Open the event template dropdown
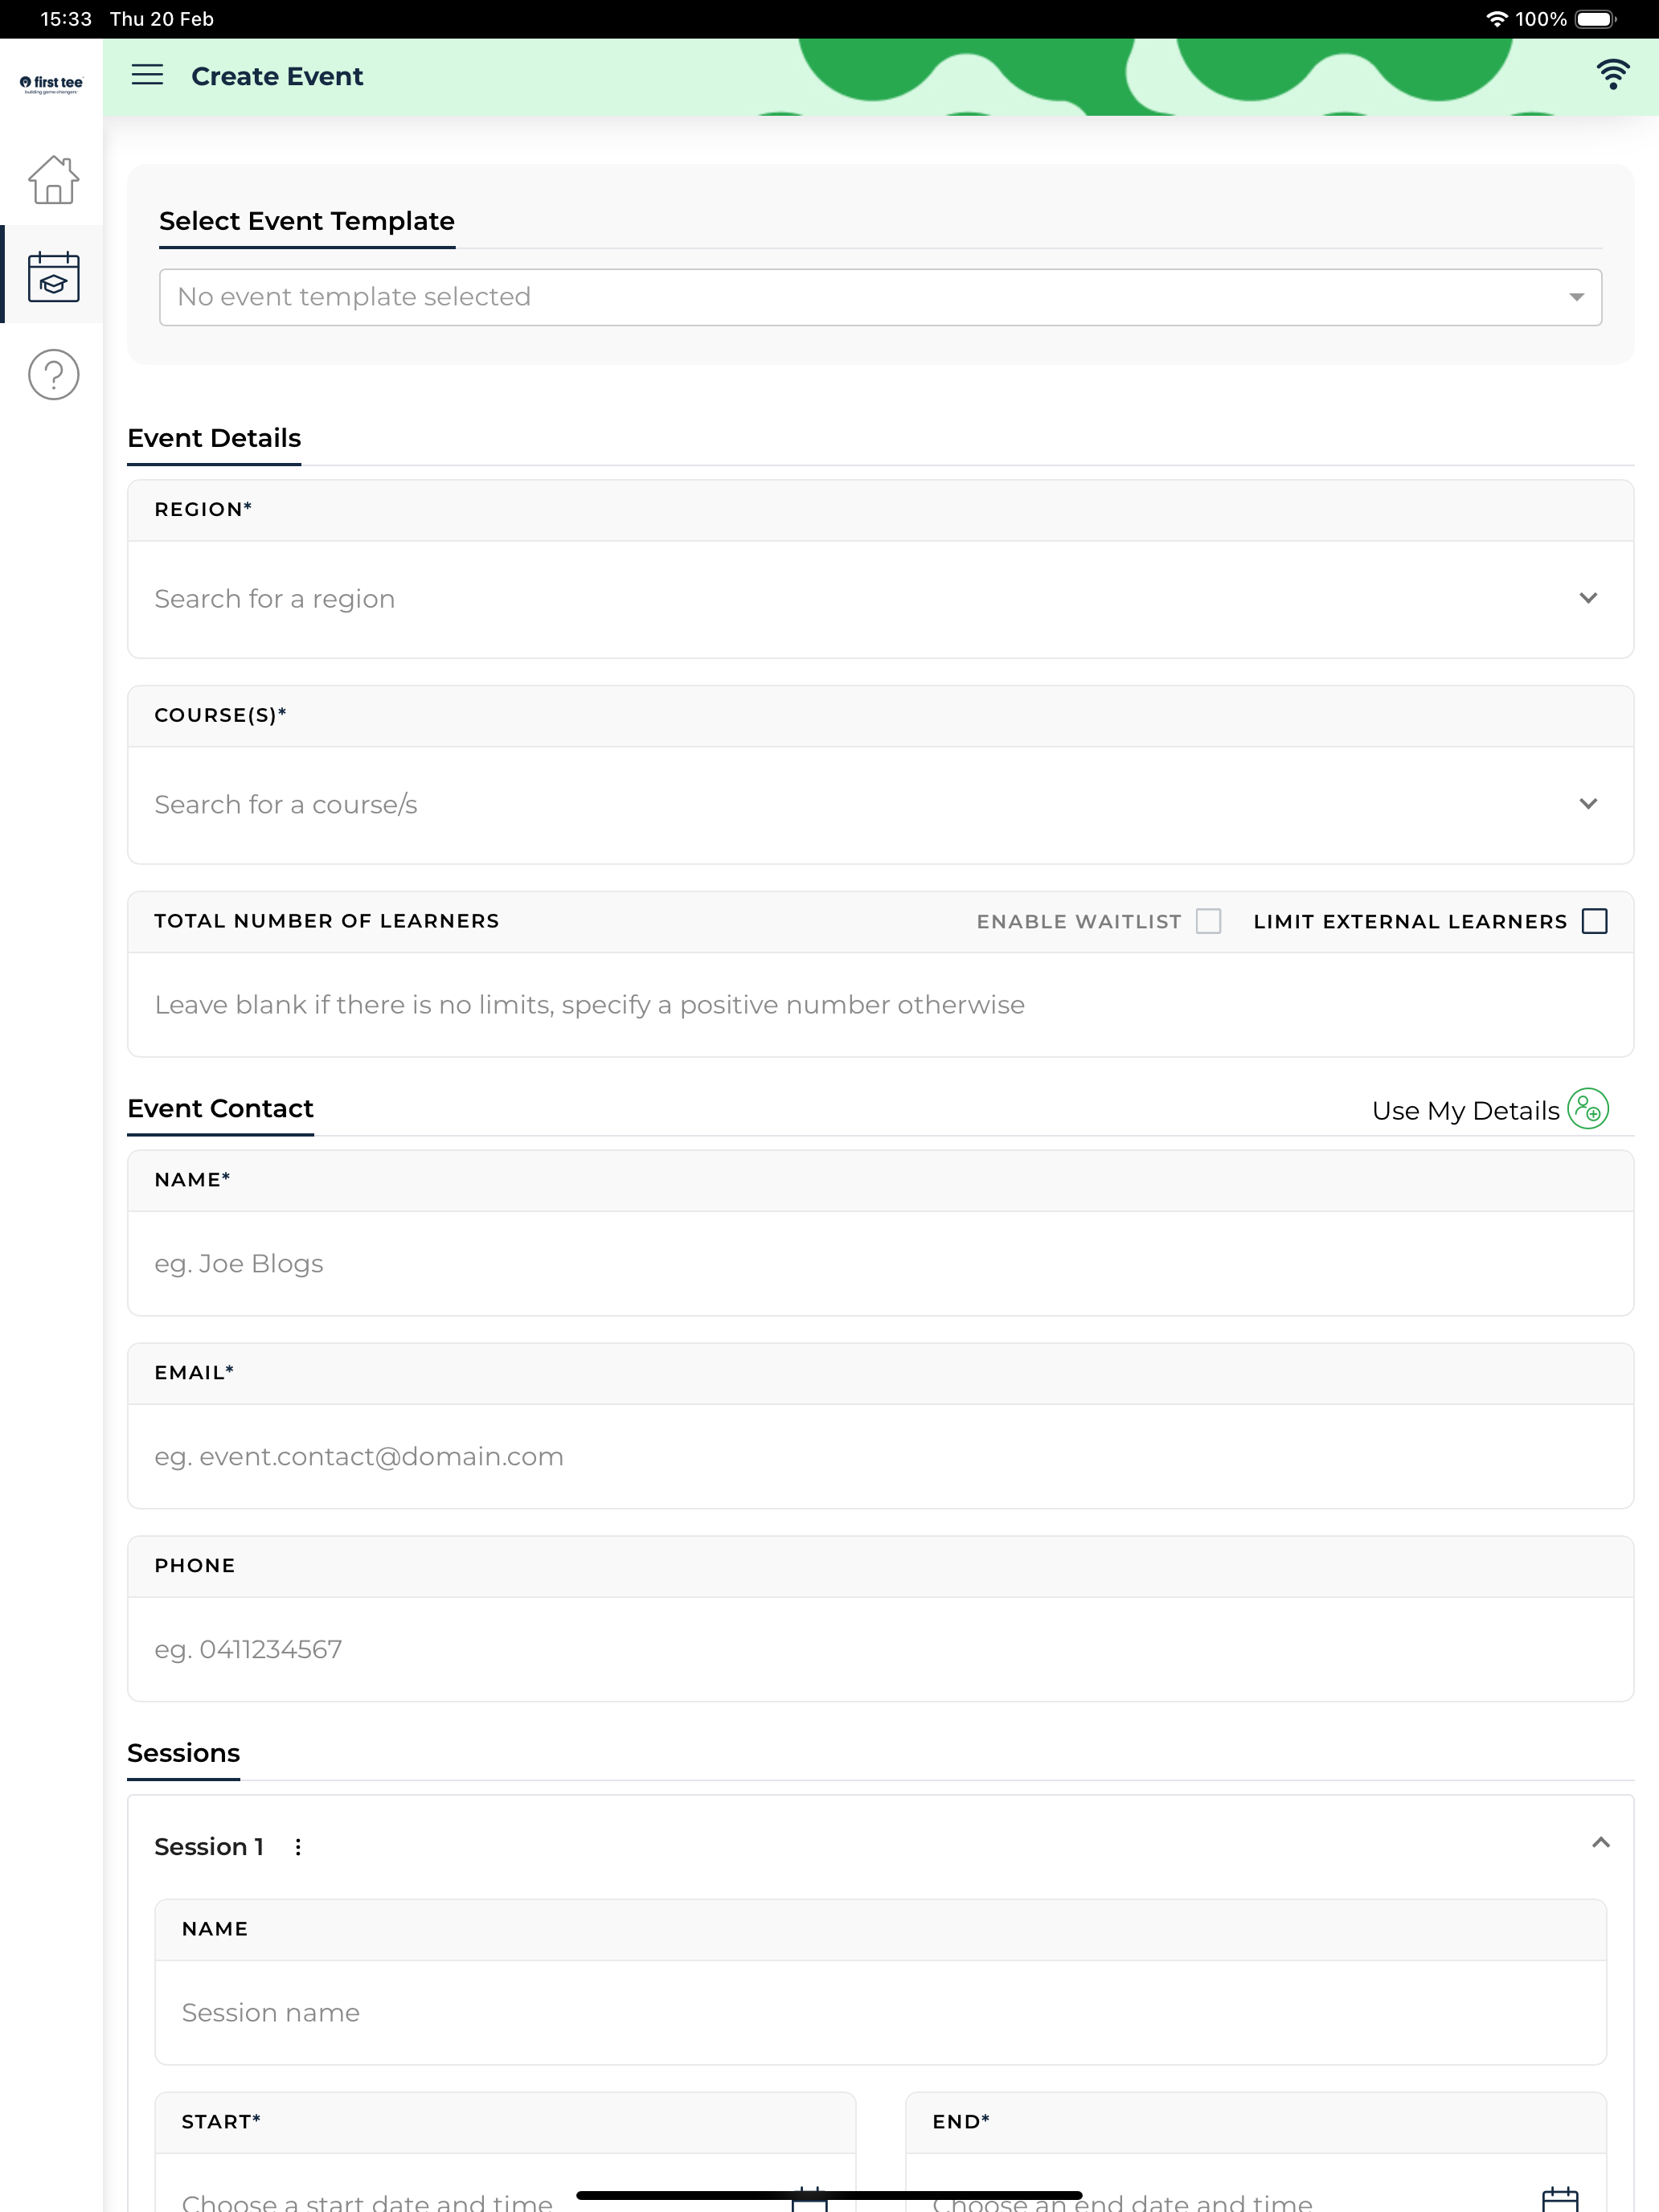The width and height of the screenshot is (1659, 2212). tap(880, 297)
